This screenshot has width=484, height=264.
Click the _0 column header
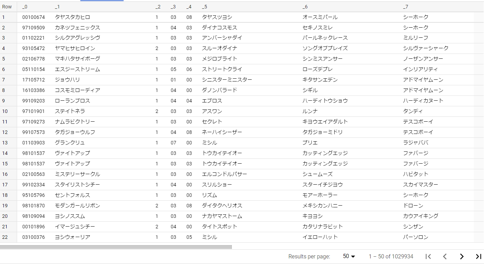(x=25, y=7)
